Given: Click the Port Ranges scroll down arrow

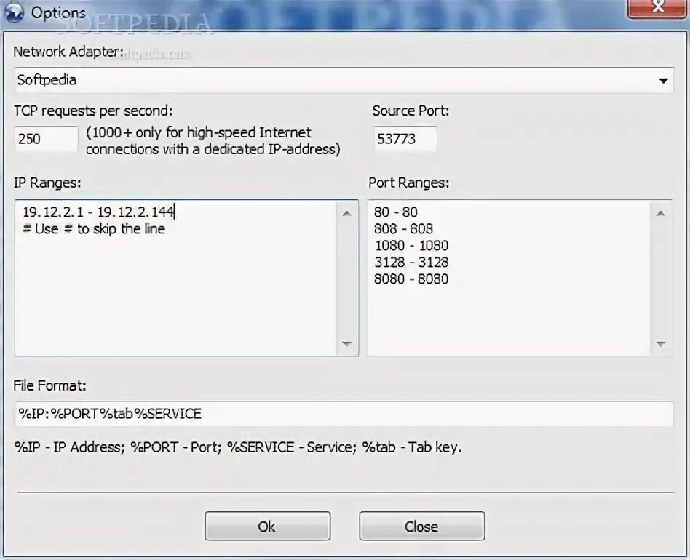Looking at the screenshot, I should click(660, 344).
